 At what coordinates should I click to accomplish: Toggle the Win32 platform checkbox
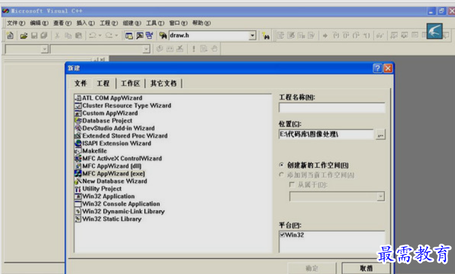(283, 235)
